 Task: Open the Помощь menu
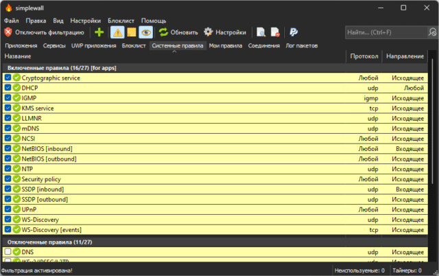point(154,21)
